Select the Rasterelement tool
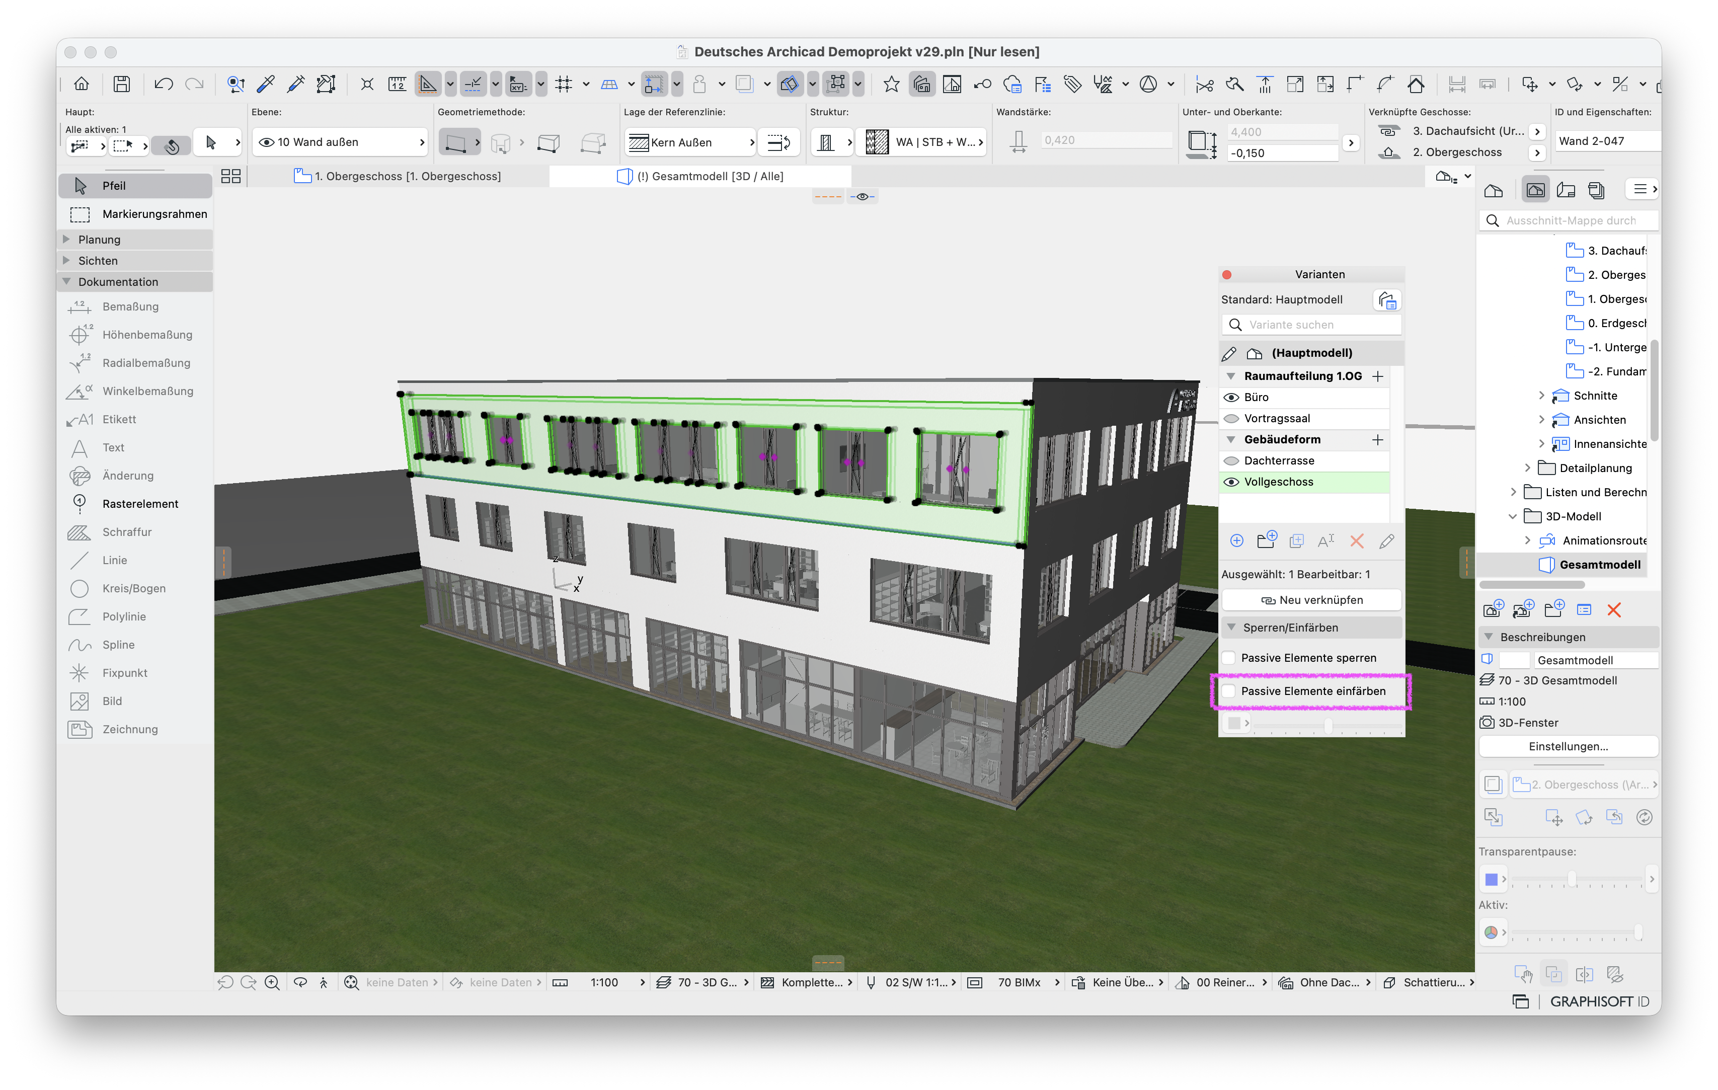1718x1090 pixels. (x=135, y=504)
